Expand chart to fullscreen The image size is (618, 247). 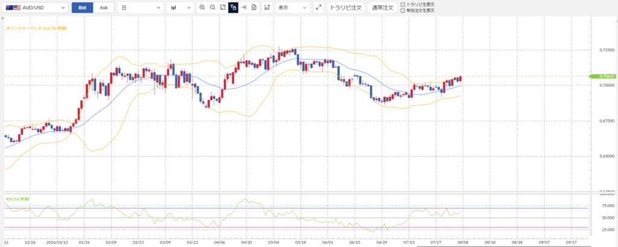pyautogui.click(x=319, y=7)
